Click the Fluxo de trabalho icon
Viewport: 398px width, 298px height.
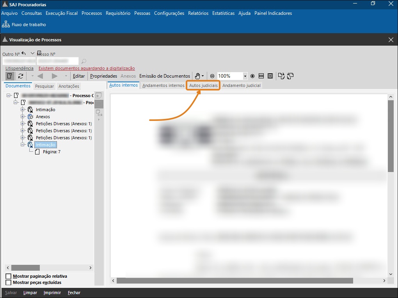[6, 25]
